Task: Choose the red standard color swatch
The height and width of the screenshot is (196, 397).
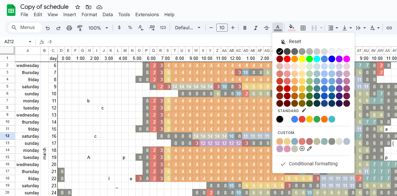Action: (302, 119)
